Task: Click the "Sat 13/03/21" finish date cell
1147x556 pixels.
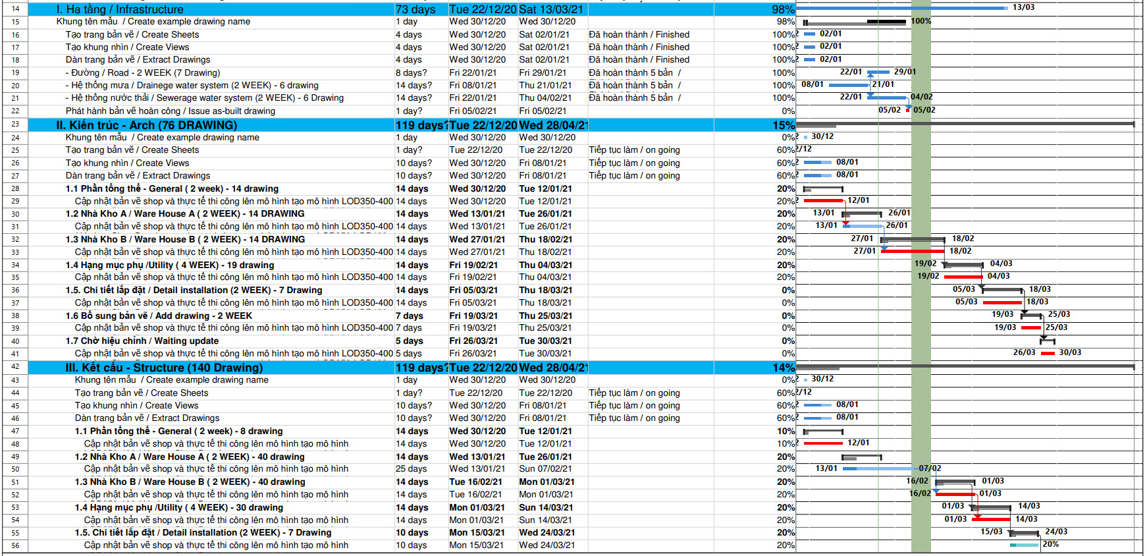Action: (x=550, y=9)
